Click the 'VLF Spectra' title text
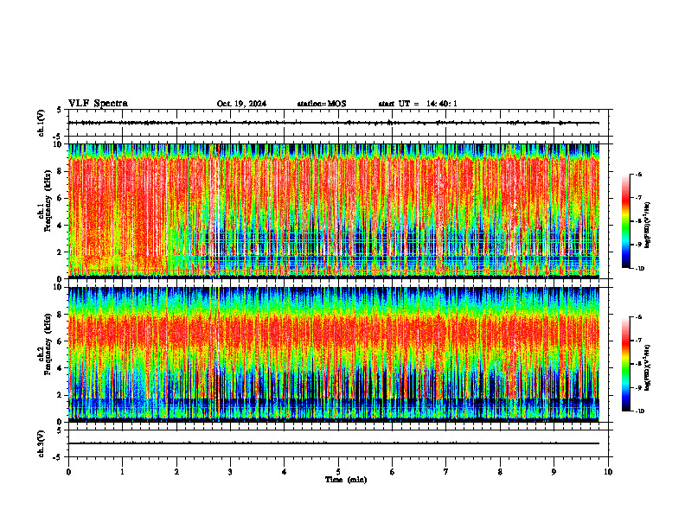 point(98,104)
